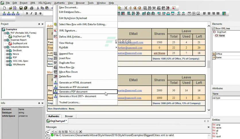Click the Copy icon in toolbar

click(x=42, y=8)
